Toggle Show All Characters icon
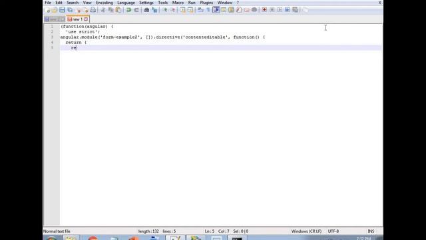 [208, 10]
